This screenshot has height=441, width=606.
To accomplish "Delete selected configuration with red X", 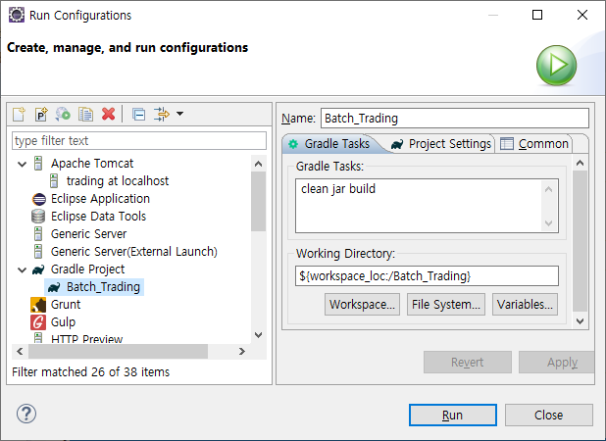I will (x=108, y=115).
